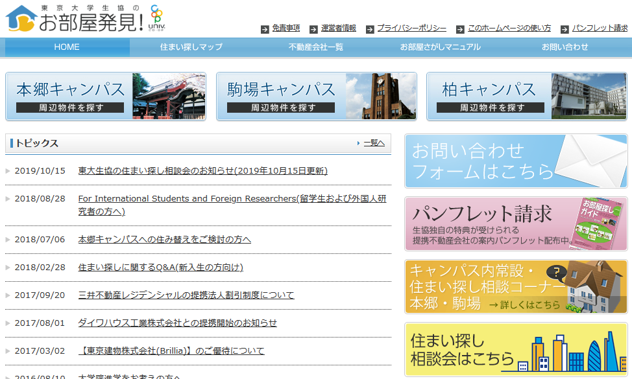Open the For International Students topic link
This screenshot has height=379, width=632.
pos(232,205)
